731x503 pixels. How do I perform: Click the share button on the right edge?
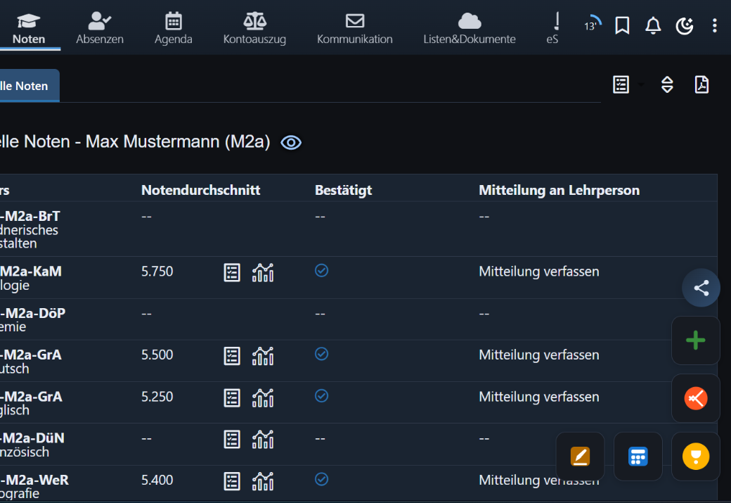pos(700,288)
